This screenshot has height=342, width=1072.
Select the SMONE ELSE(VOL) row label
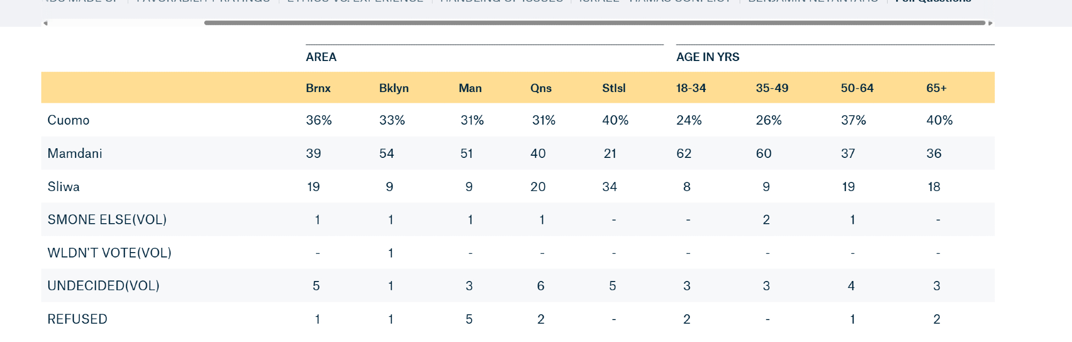pyautogui.click(x=107, y=220)
